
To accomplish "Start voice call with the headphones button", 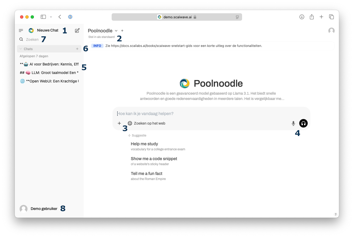I will click(x=303, y=123).
